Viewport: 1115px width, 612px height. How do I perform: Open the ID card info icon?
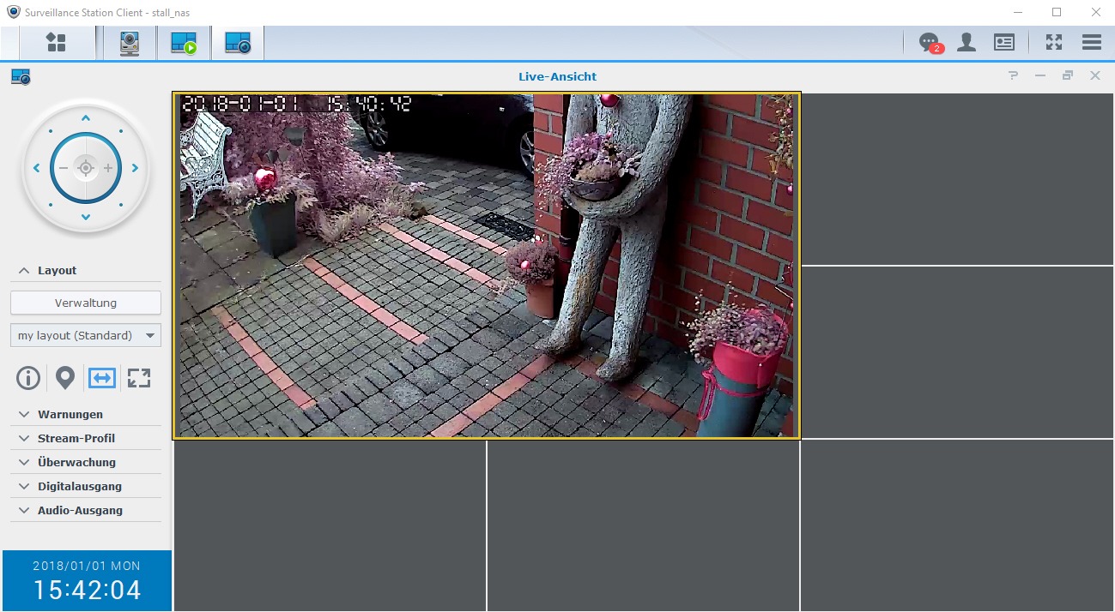click(x=1004, y=43)
